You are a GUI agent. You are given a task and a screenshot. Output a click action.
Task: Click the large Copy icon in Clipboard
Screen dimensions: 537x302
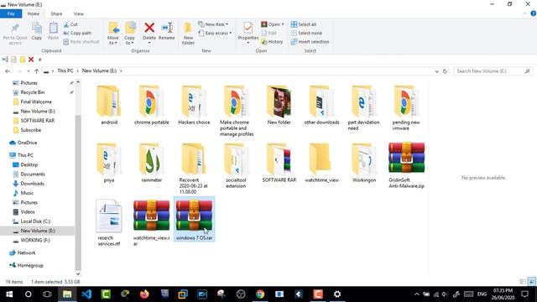pyautogui.click(x=37, y=31)
